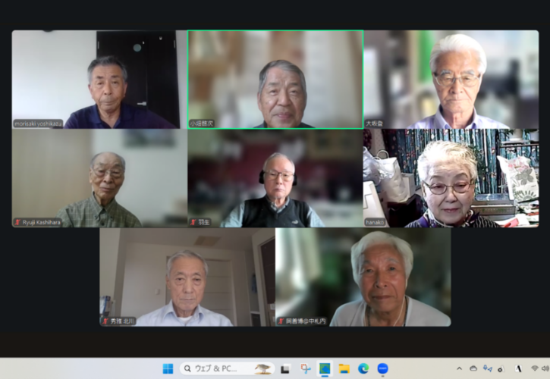
Task: Expand the hidden system tray icons
Action: (x=459, y=369)
